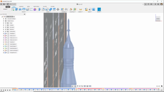Switch to the Mesh tab
The width and height of the screenshot is (164, 92).
28,6
